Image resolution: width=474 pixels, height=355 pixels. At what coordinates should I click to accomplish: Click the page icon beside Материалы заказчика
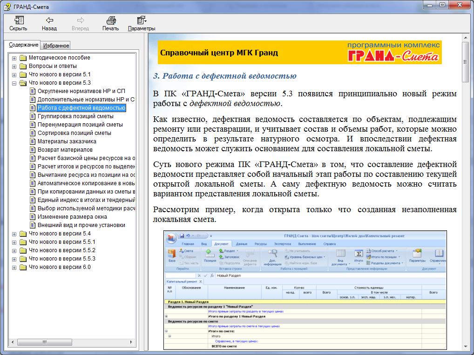[x=33, y=141]
